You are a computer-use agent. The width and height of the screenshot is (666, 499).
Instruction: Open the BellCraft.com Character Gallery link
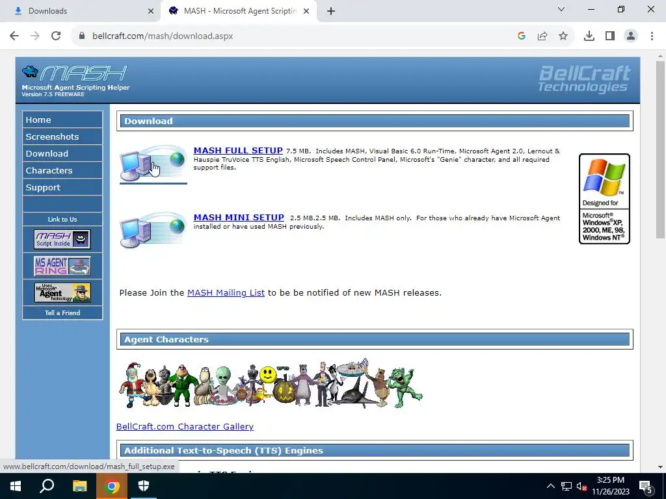tap(185, 426)
